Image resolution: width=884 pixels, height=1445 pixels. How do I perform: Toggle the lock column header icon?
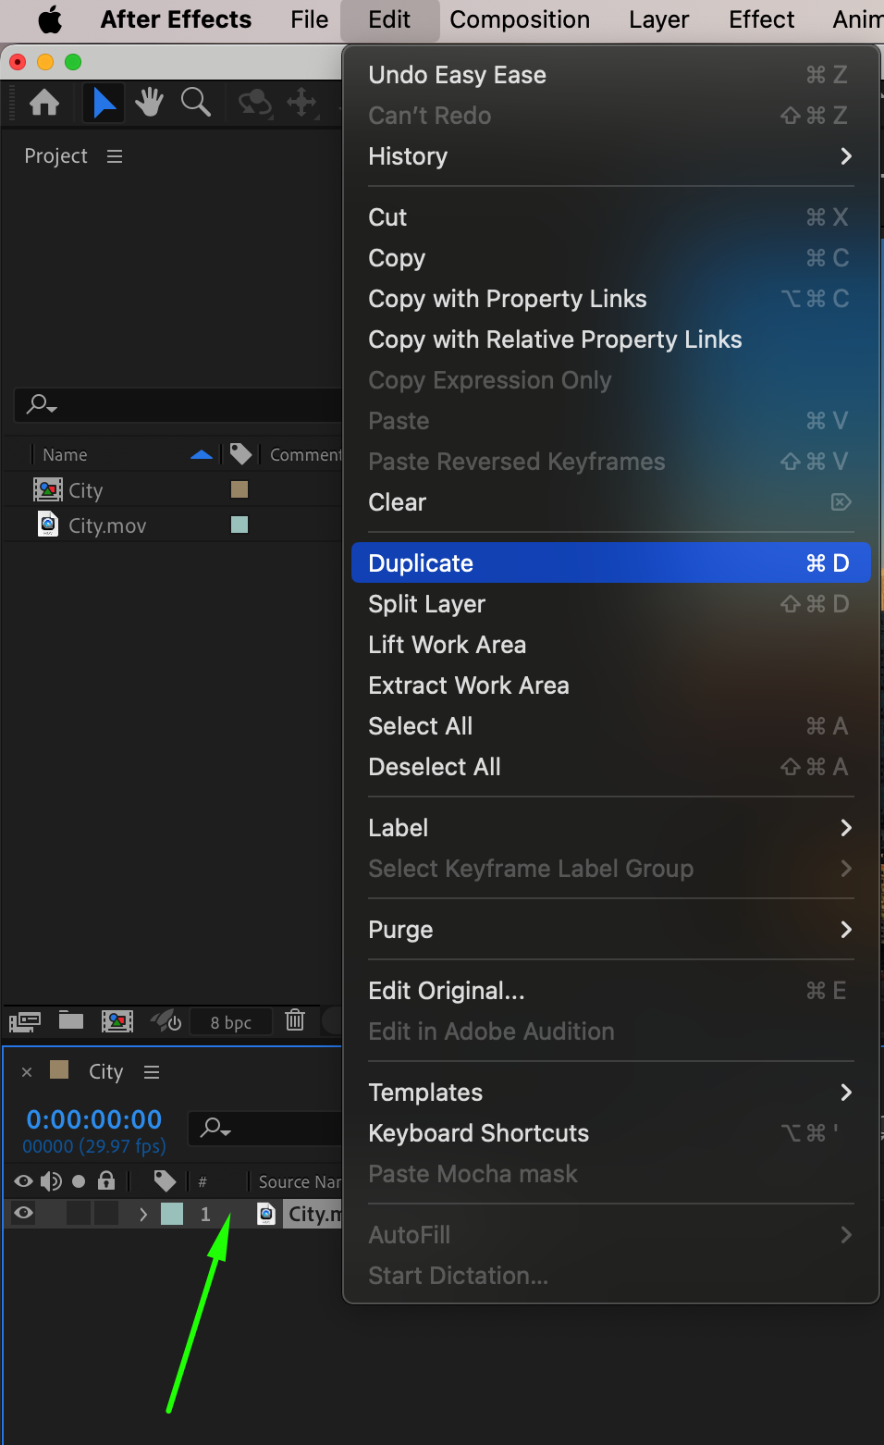pos(106,1181)
